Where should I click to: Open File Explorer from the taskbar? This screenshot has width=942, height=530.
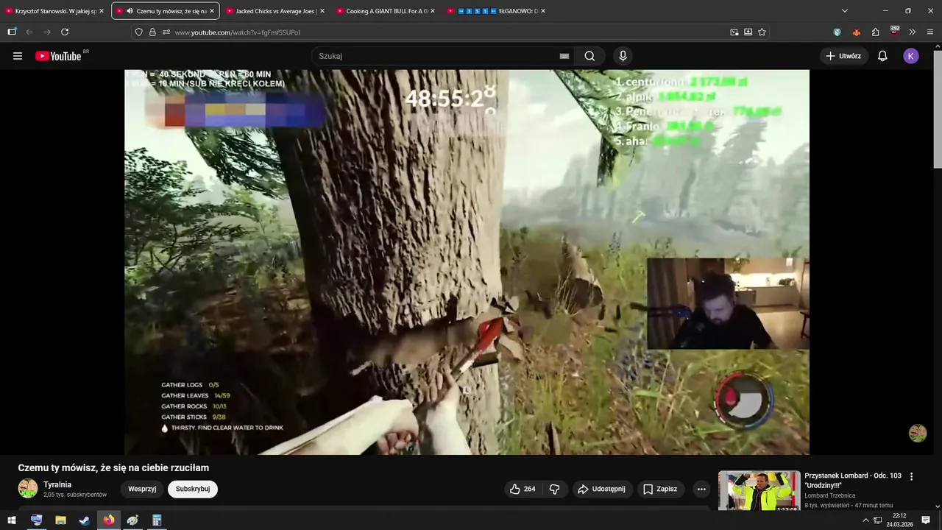pyautogui.click(x=60, y=520)
